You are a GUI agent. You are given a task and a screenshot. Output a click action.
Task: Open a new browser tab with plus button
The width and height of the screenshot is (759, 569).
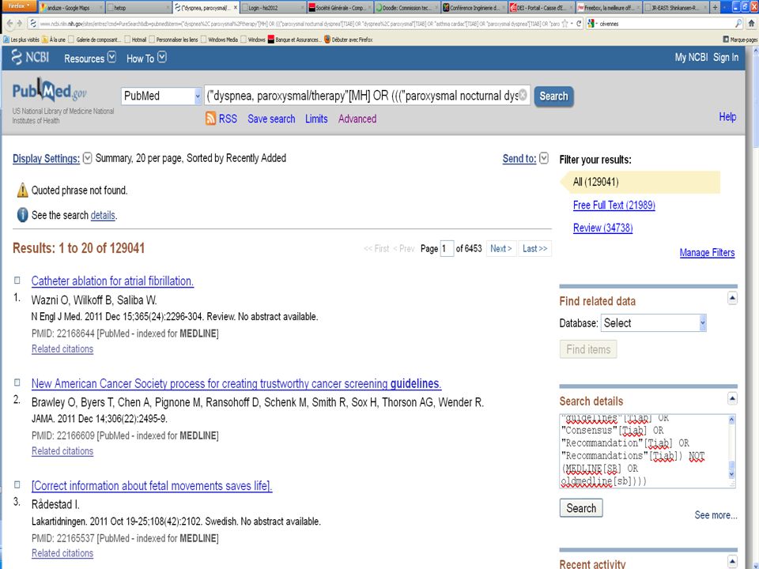[x=715, y=7]
